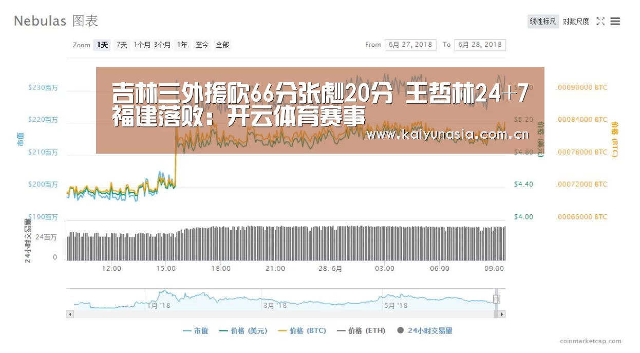
Task: Edit the From date field
Action: tap(410, 45)
